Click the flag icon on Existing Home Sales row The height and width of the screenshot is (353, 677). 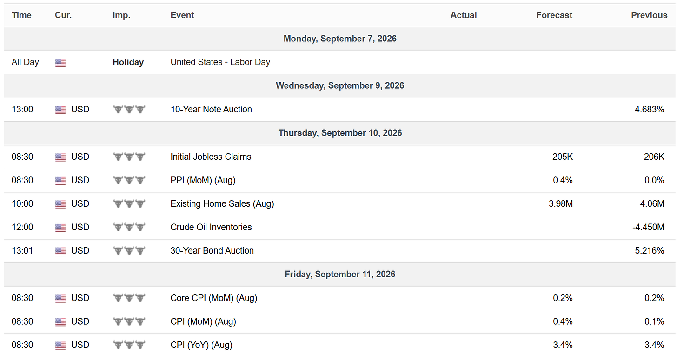coord(60,204)
